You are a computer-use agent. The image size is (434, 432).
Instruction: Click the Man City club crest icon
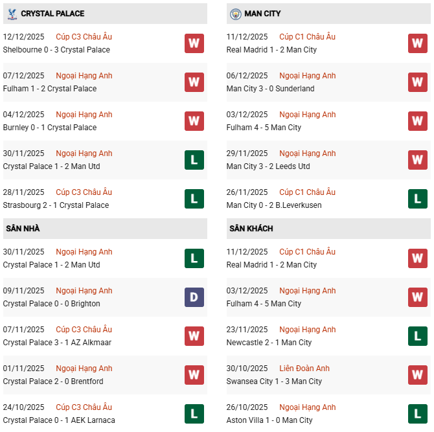(235, 13)
